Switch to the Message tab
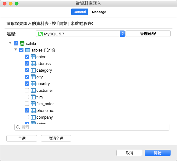This screenshot has width=177, height=161. point(99,12)
